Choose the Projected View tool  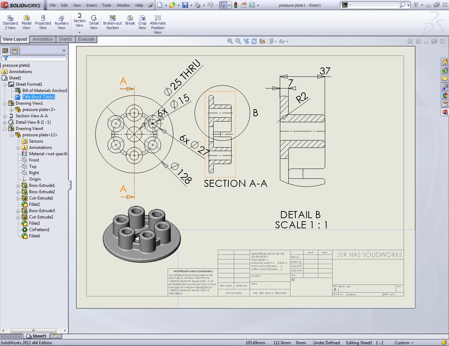pyautogui.click(x=43, y=22)
